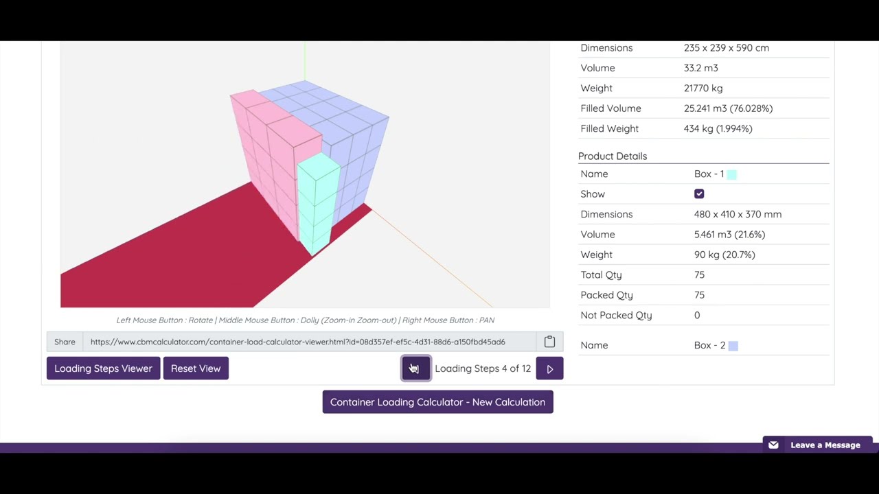Click the Total Qty label
The image size is (879, 494).
click(601, 274)
